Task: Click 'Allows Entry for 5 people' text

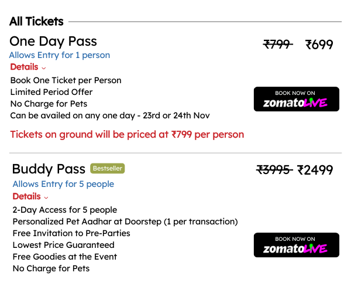Action: (63, 184)
